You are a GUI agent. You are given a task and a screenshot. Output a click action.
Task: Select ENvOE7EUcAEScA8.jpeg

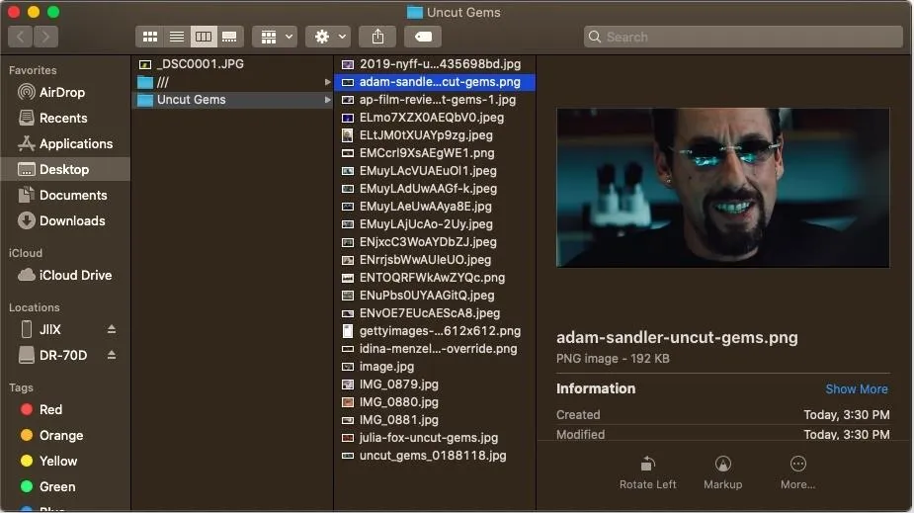point(436,313)
